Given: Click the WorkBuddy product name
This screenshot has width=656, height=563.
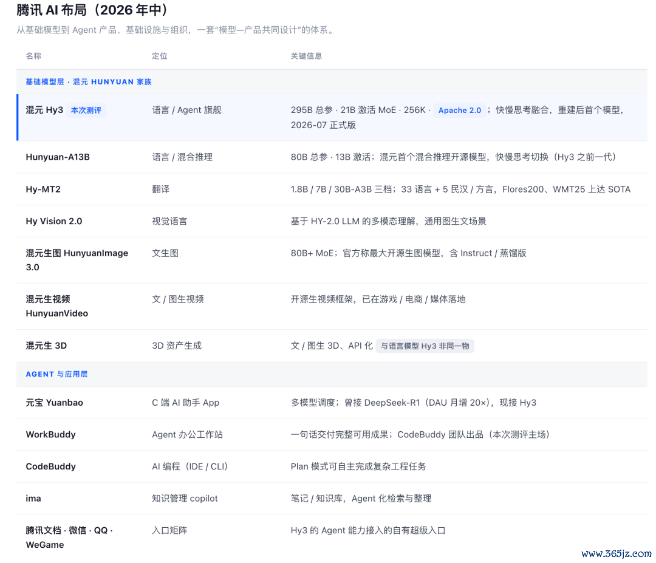Looking at the screenshot, I should click(x=50, y=434).
